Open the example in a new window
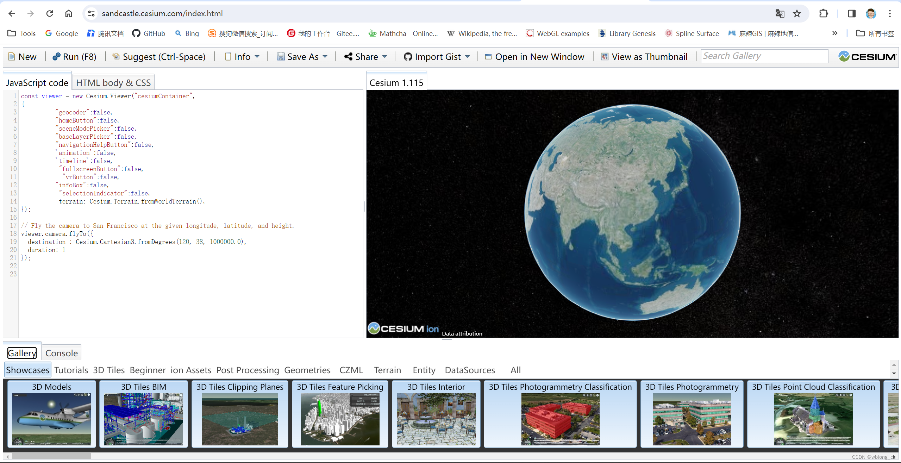 coord(534,56)
